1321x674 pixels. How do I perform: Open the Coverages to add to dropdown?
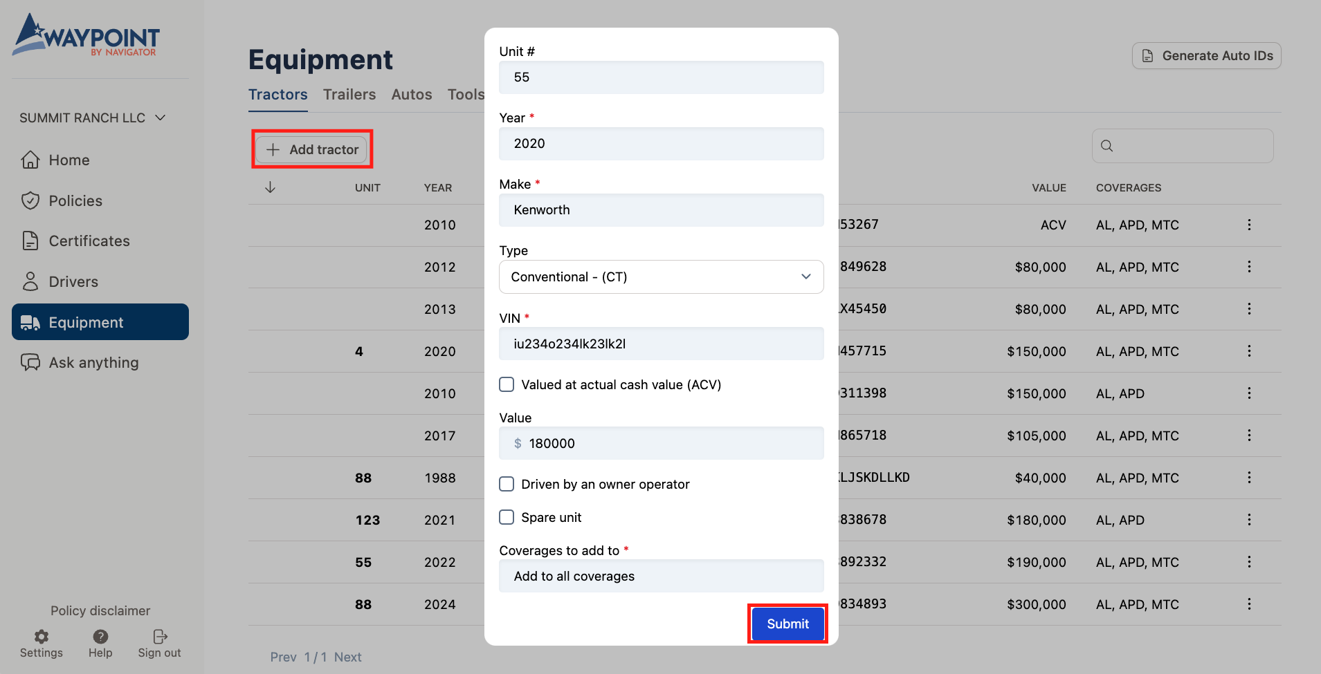661,576
